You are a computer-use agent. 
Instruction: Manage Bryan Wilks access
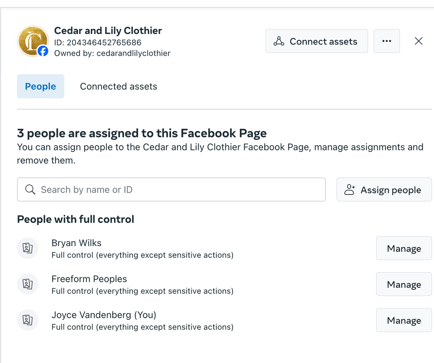point(404,249)
